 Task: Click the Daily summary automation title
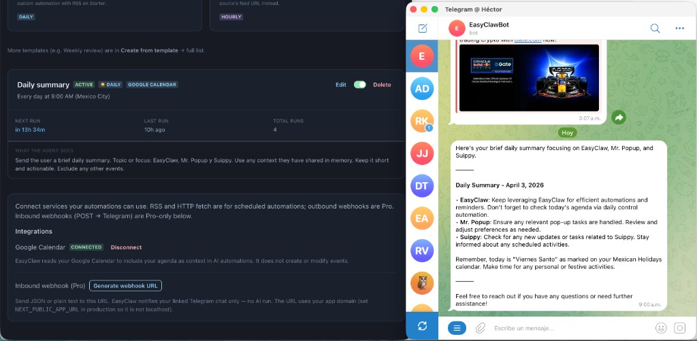(x=43, y=85)
